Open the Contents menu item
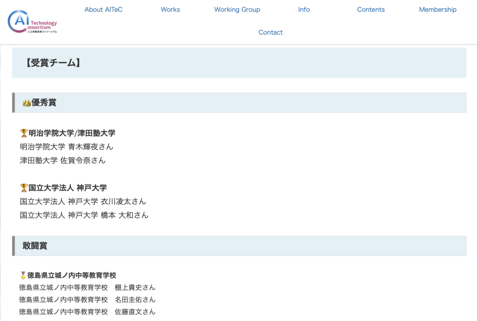 [370, 10]
